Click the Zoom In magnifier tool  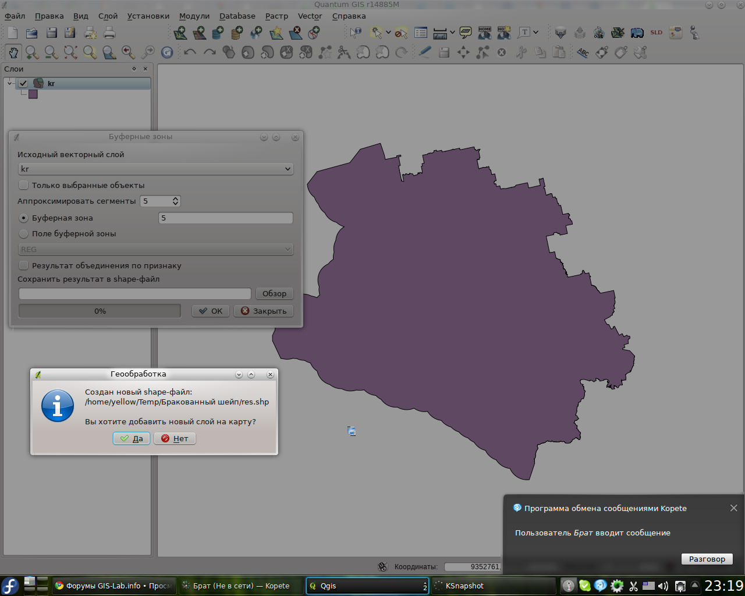click(32, 53)
